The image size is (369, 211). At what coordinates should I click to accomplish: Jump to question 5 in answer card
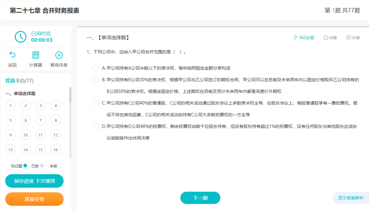[10, 120]
